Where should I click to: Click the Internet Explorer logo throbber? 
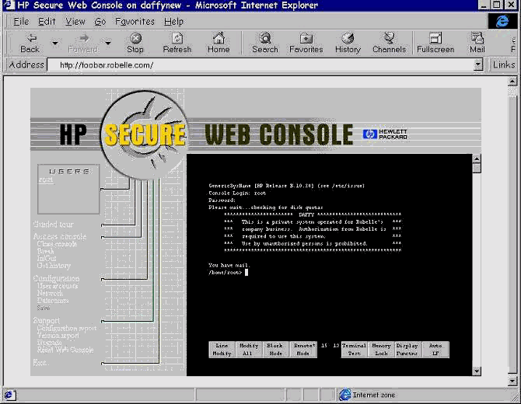pos(502,21)
